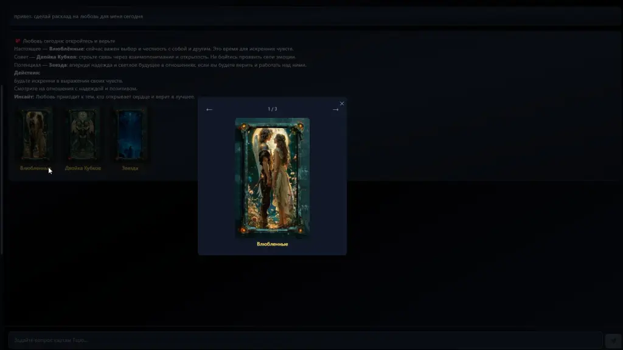Click the Влюбленные label under the first thumbnail
Image resolution: width=623 pixels, height=350 pixels.
click(34, 168)
